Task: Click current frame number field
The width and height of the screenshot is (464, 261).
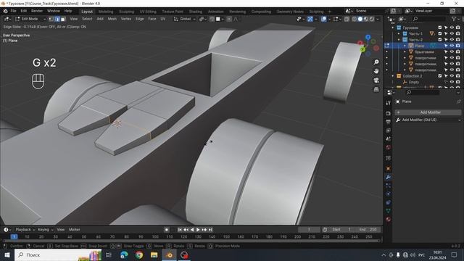Action: pos(309,230)
